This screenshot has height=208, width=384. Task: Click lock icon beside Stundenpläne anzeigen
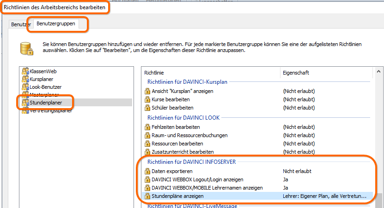(x=147, y=196)
